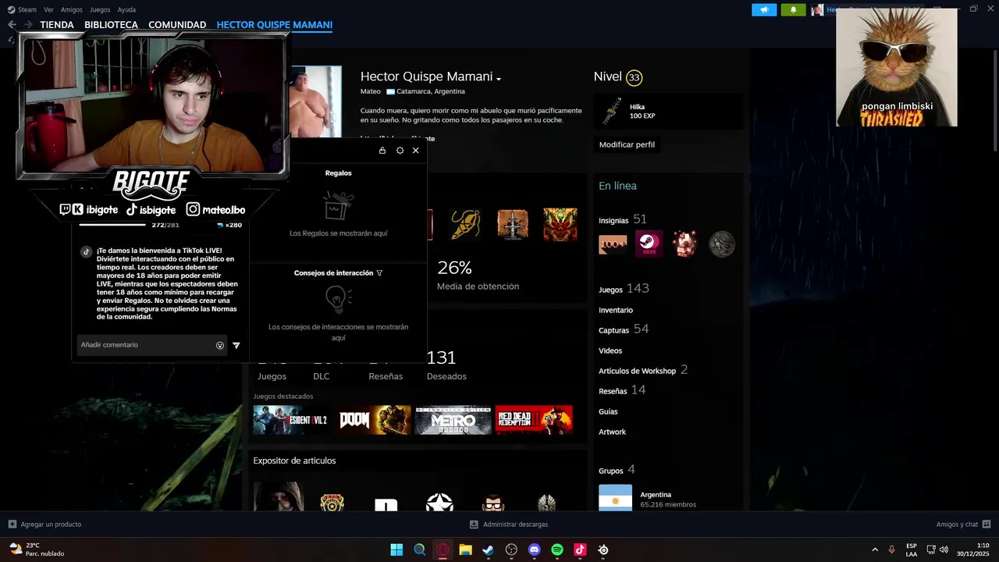
Task: Open Guías link
Action: (608, 411)
